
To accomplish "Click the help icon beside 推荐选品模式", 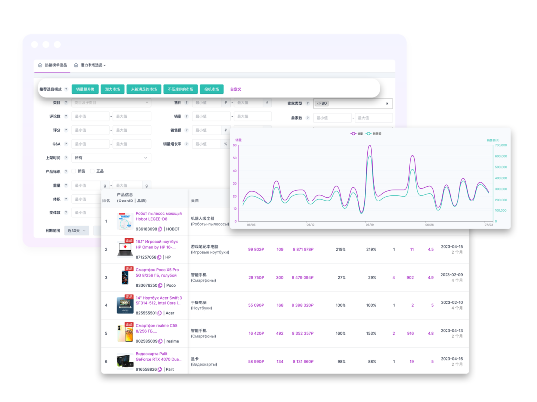I will 66,89.
